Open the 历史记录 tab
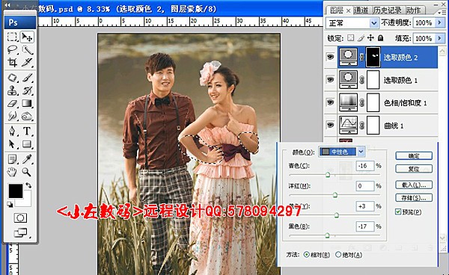The width and height of the screenshot is (449, 275). pos(388,10)
